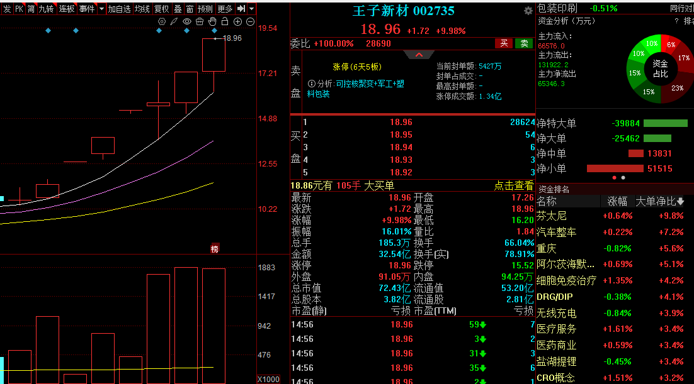The height and width of the screenshot is (384, 694).
Task: Click the 资金占比 donut chart center
Action: point(660,69)
